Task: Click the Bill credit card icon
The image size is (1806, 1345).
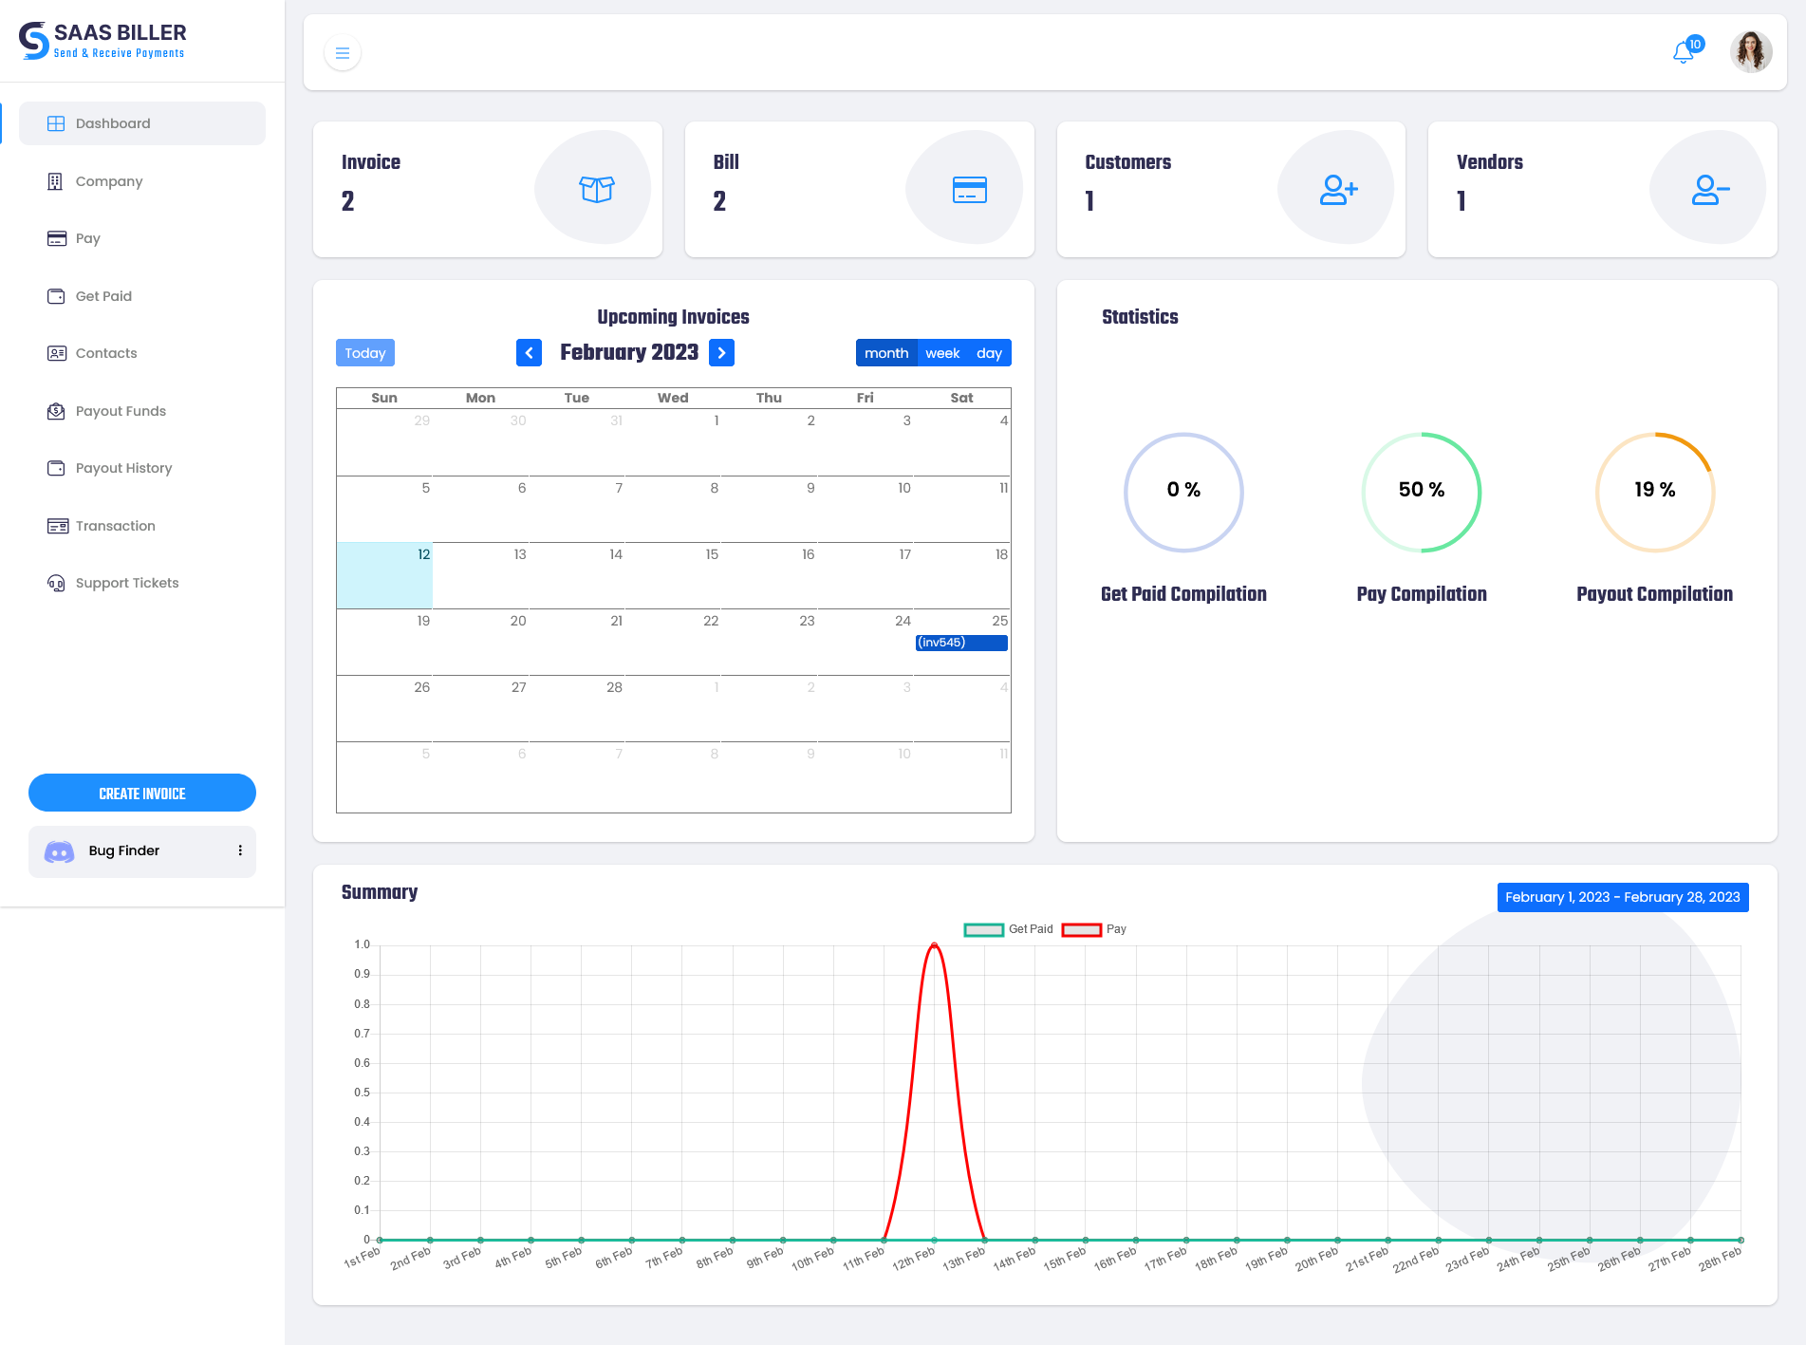Action: coord(969,190)
